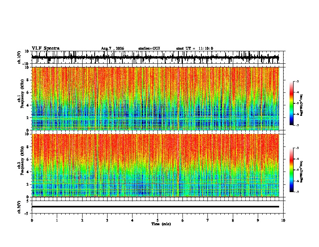The image size is (319, 247).
Task: Click the "8" kHz tick on ch.1 spectrogram
Action: (28, 80)
